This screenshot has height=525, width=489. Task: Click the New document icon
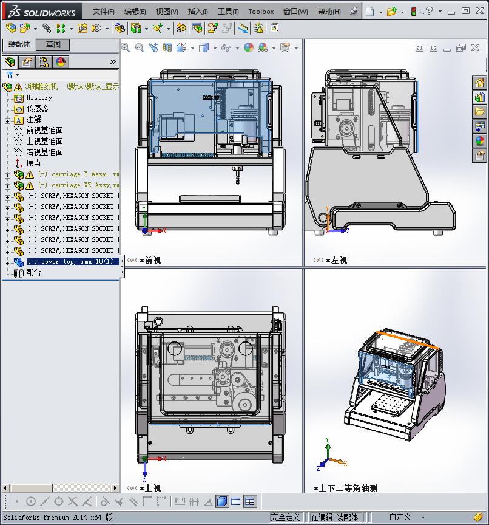click(x=369, y=12)
